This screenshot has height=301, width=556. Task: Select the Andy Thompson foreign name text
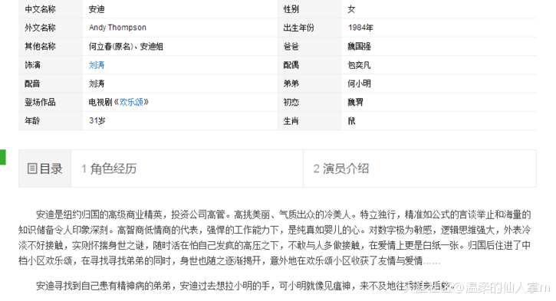(117, 28)
